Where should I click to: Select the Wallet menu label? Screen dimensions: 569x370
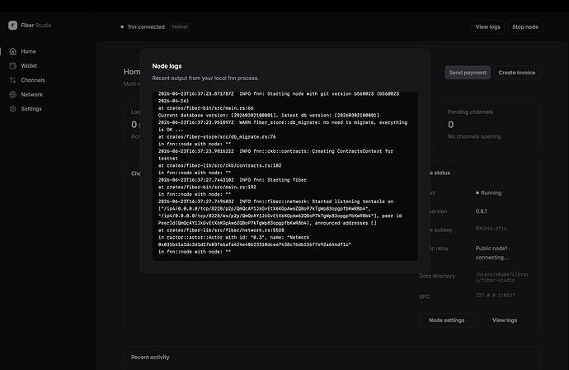29,66
